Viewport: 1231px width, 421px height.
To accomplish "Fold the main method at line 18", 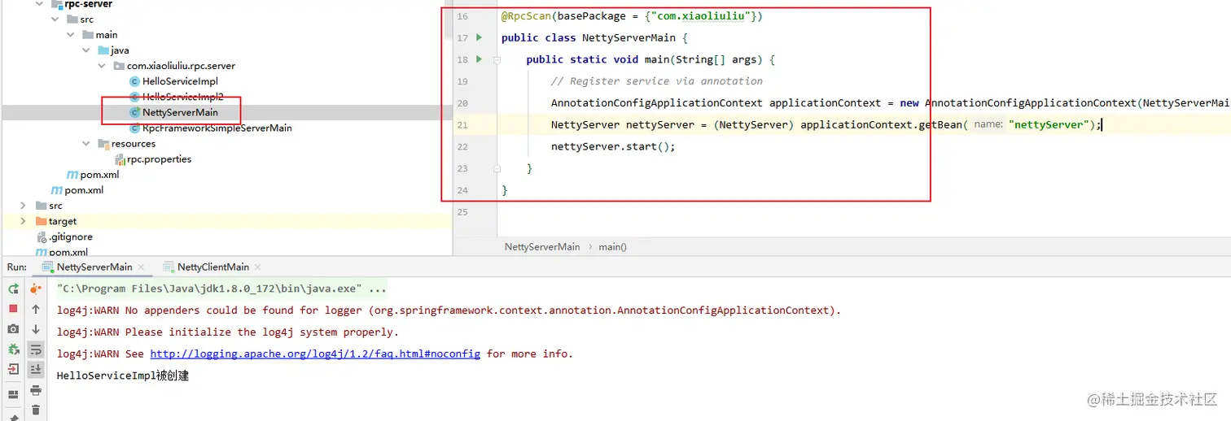I will [x=497, y=59].
